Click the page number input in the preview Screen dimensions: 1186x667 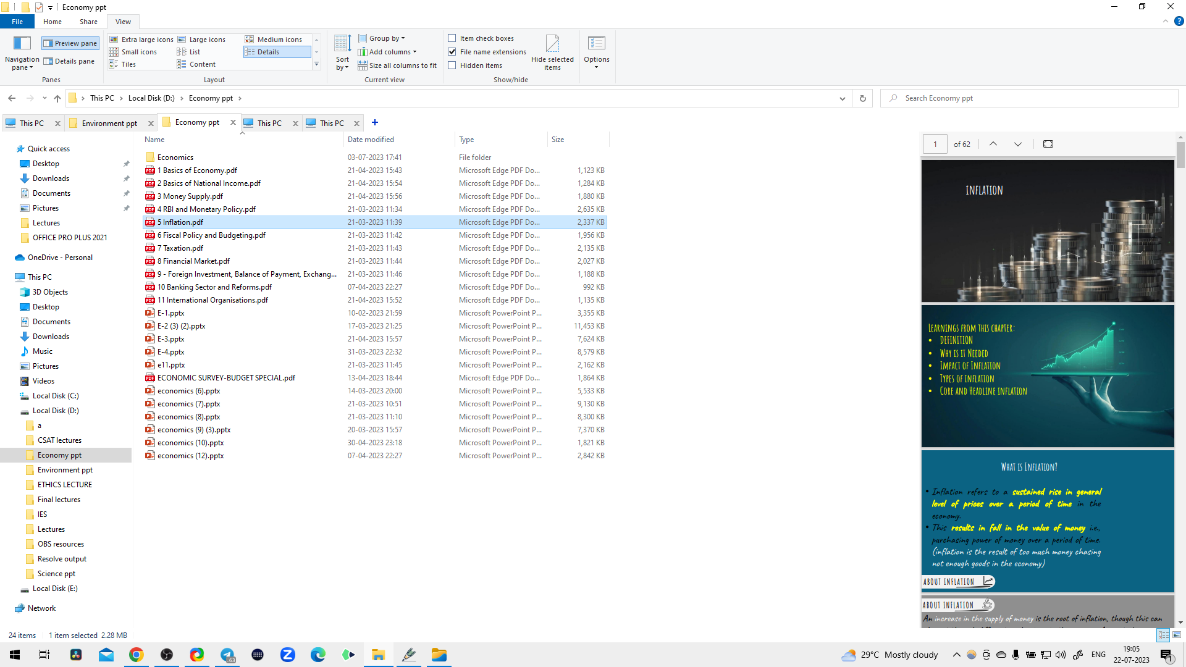tap(935, 143)
